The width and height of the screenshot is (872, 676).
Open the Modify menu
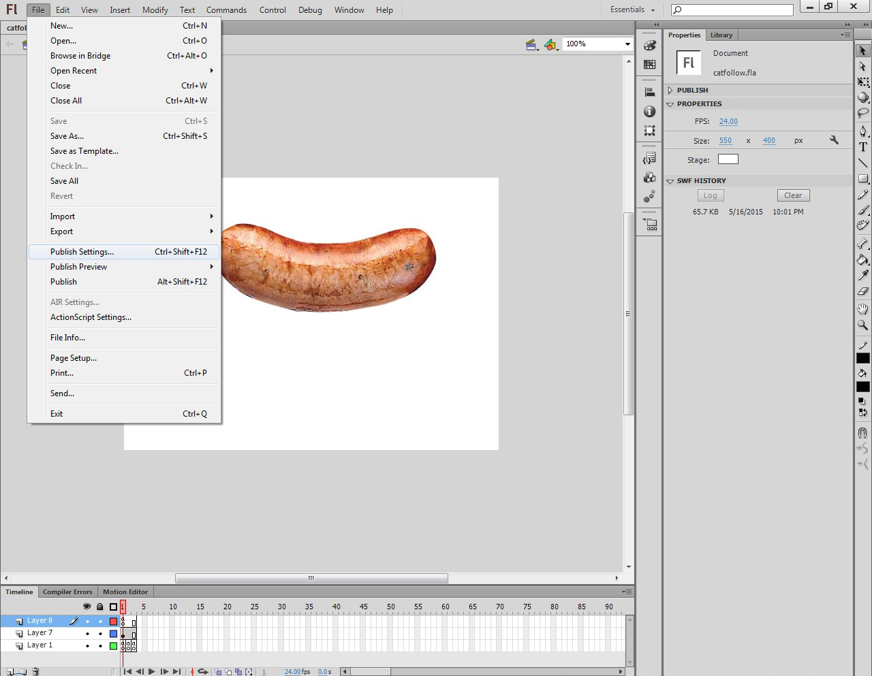point(155,10)
